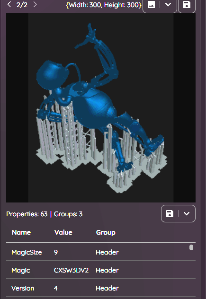Click the Width 300 Height 300 size label
The width and height of the screenshot is (206, 299).
click(104, 5)
